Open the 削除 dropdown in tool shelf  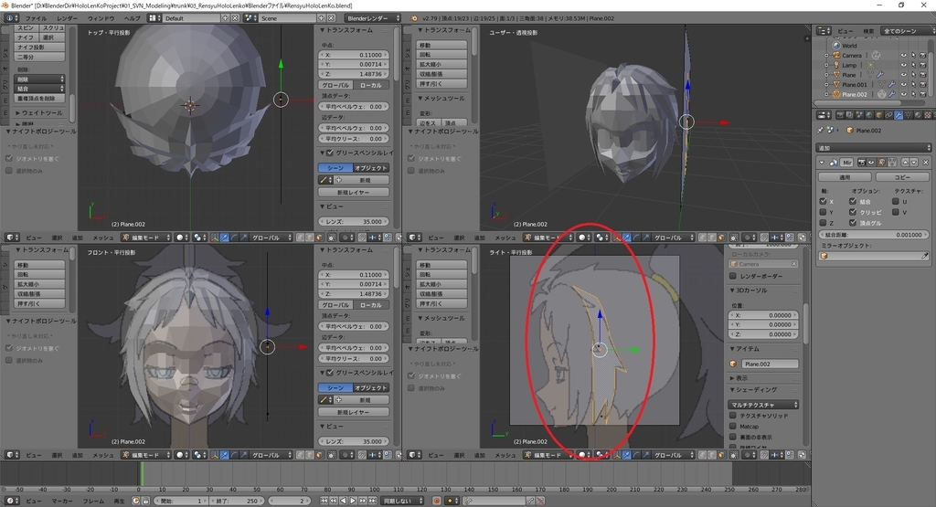click(x=40, y=79)
